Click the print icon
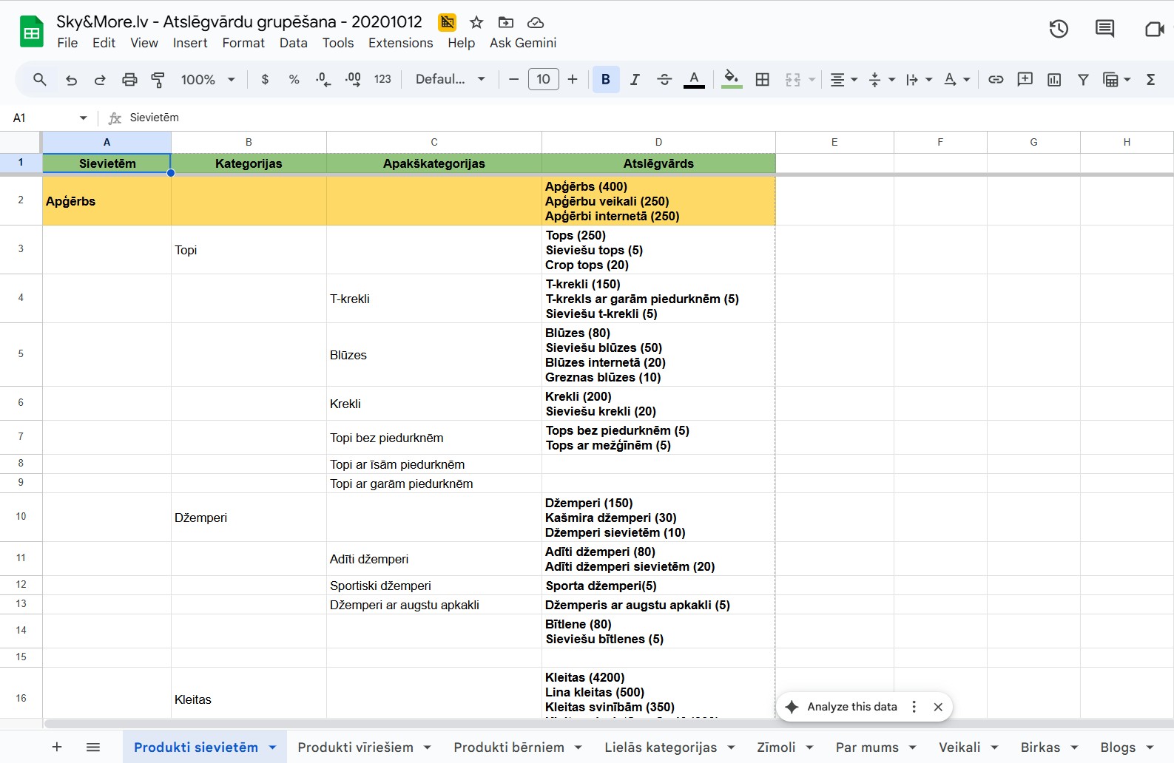This screenshot has height=763, width=1174. pos(129,80)
